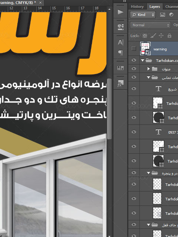Open the Swatches grid panel icon
Viewport: 178px width, 237px height.
(x=121, y=68)
